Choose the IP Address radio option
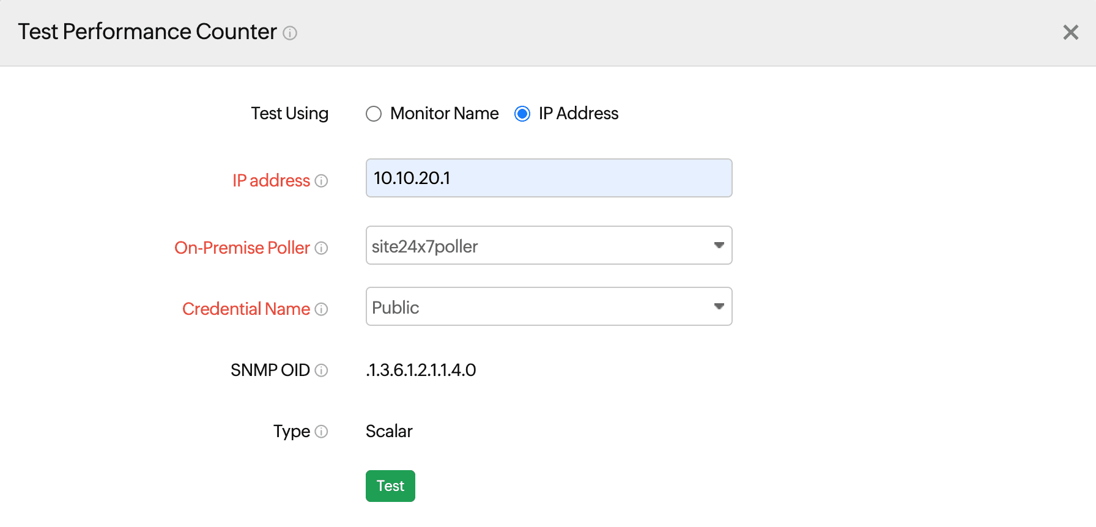 (522, 114)
